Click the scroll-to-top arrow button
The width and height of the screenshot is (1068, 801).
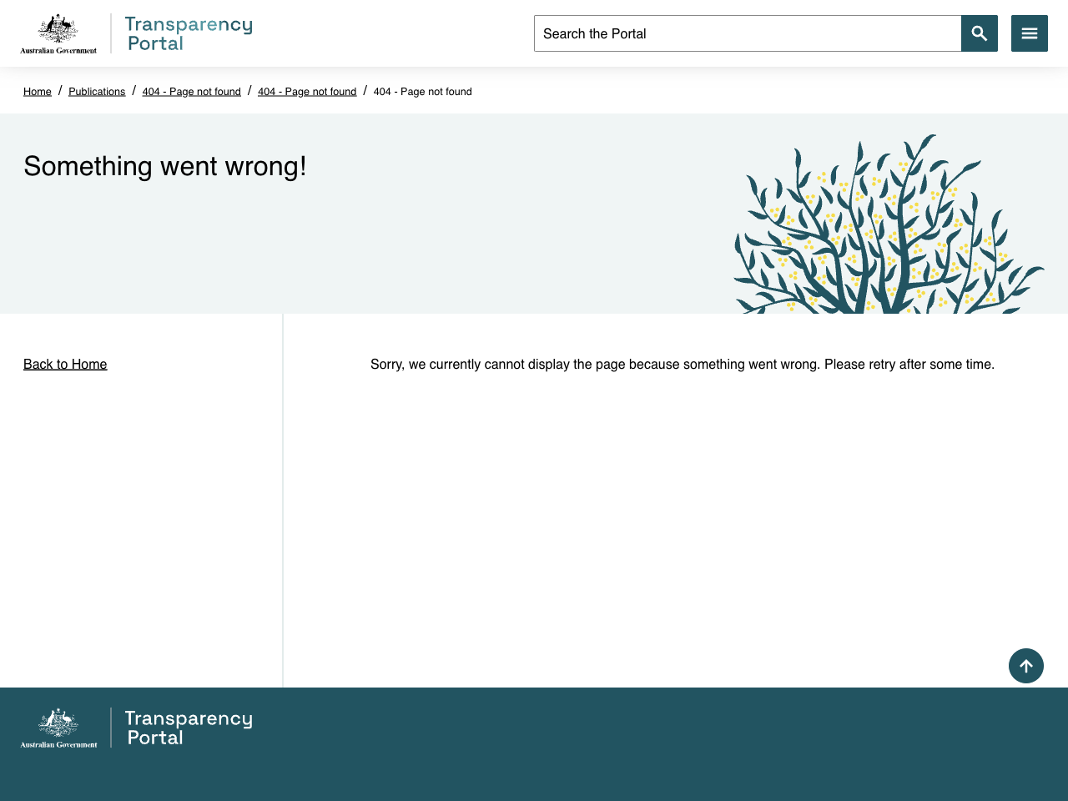pos(1025,665)
